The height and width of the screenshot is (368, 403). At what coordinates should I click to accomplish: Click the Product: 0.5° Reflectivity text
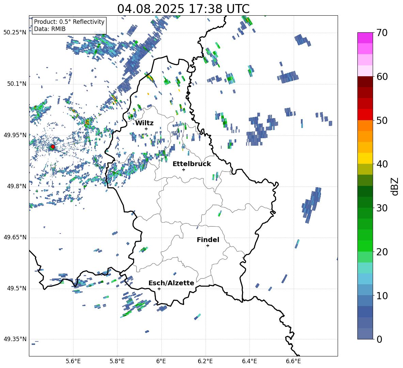(x=69, y=22)
